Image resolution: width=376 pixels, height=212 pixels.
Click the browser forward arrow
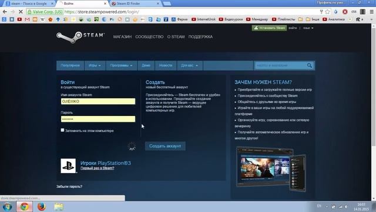click(x=13, y=12)
